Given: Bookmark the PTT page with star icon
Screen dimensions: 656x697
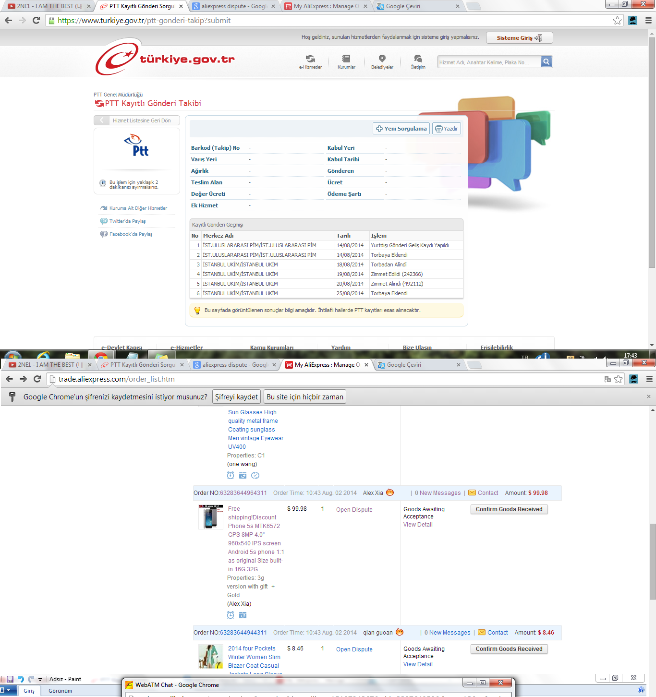Looking at the screenshot, I should pyautogui.click(x=618, y=20).
